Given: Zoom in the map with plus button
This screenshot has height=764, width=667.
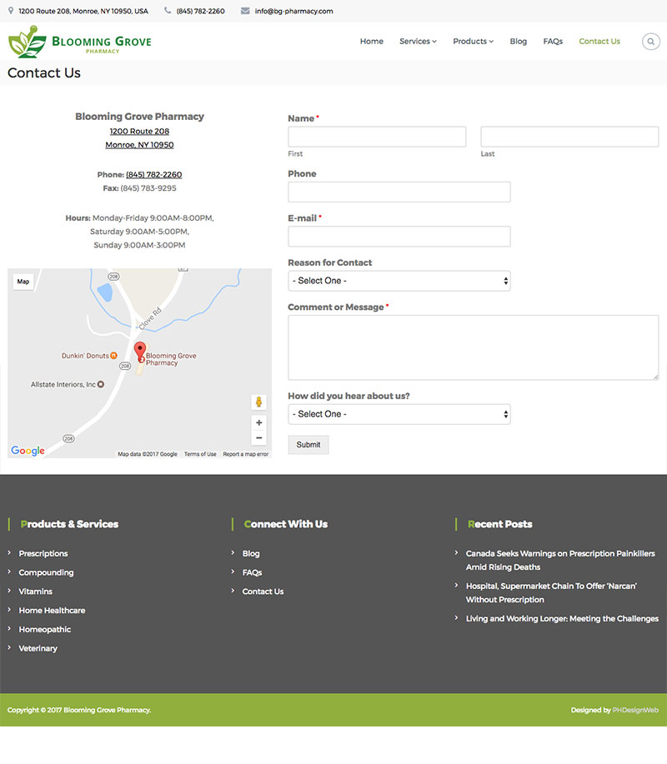Looking at the screenshot, I should [x=259, y=422].
